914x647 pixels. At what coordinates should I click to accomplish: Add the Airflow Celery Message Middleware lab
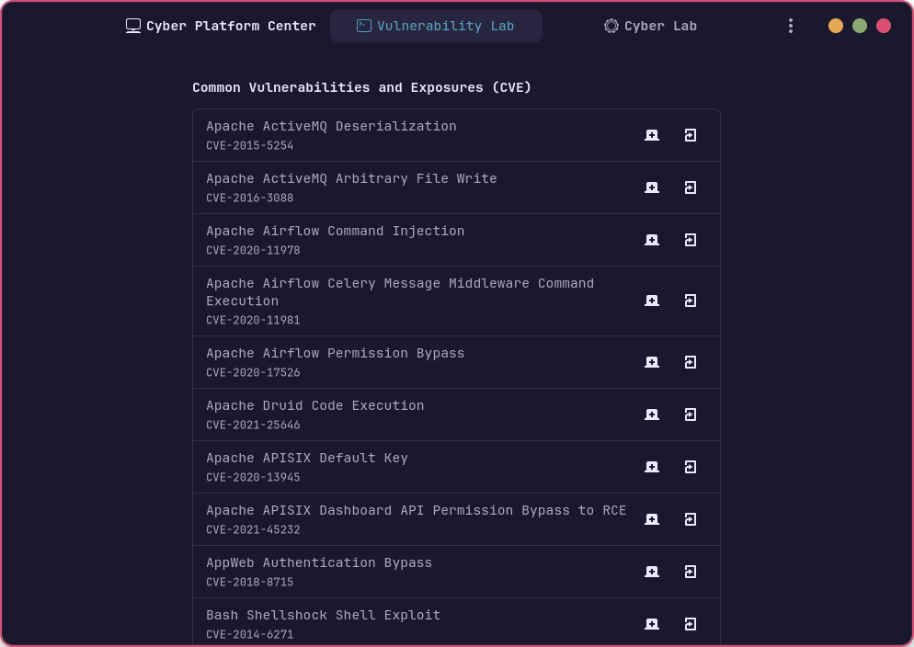(x=652, y=301)
